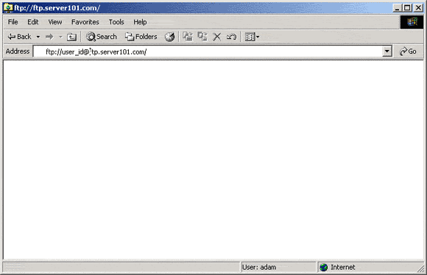Click the Go button
Image resolution: width=427 pixels, height=275 pixels.
(408, 51)
